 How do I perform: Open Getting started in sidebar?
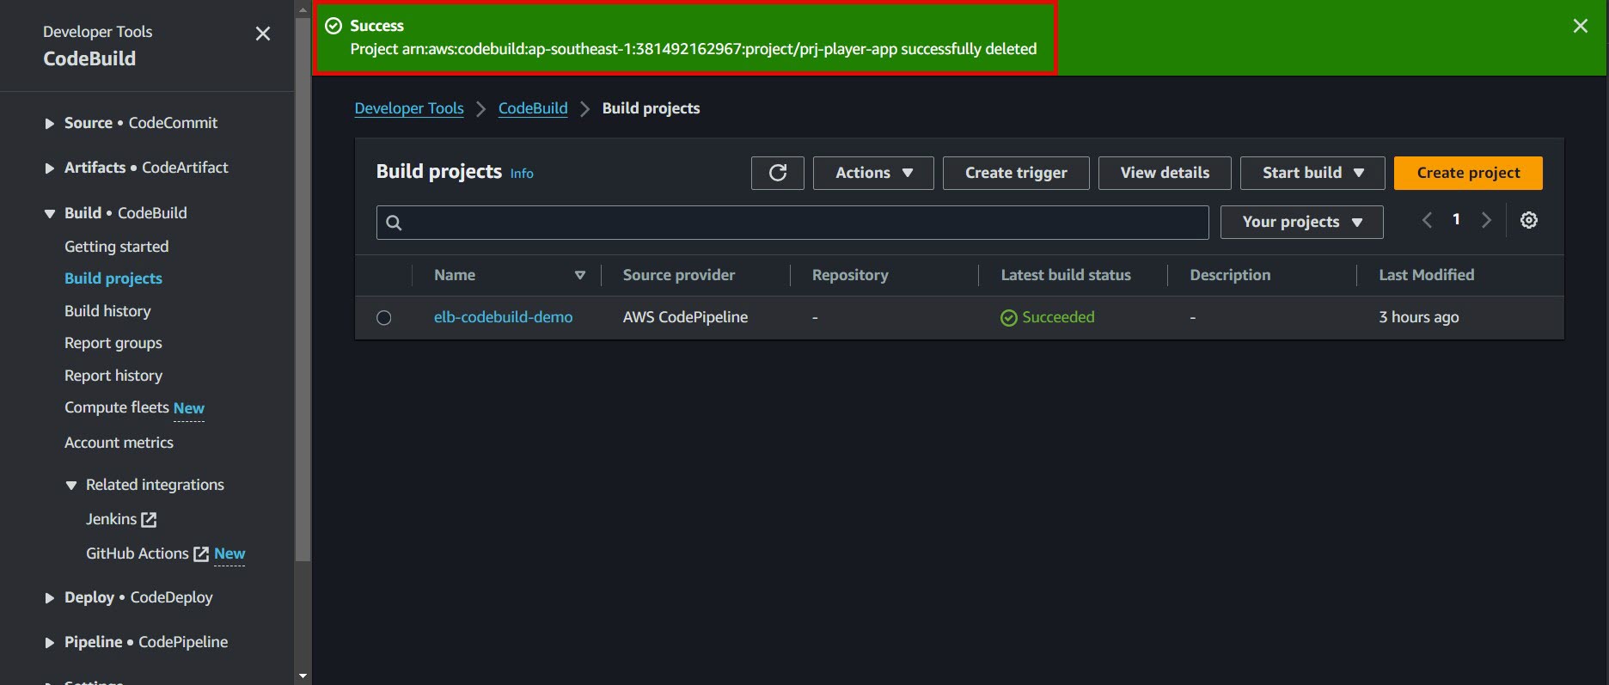click(116, 247)
